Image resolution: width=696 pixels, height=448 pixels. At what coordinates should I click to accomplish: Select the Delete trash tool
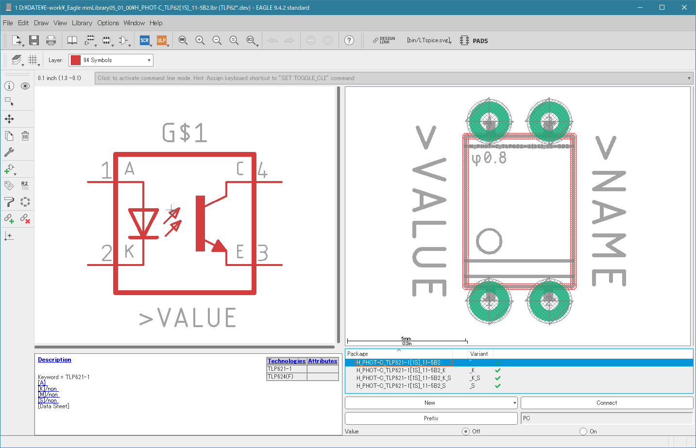(25, 136)
